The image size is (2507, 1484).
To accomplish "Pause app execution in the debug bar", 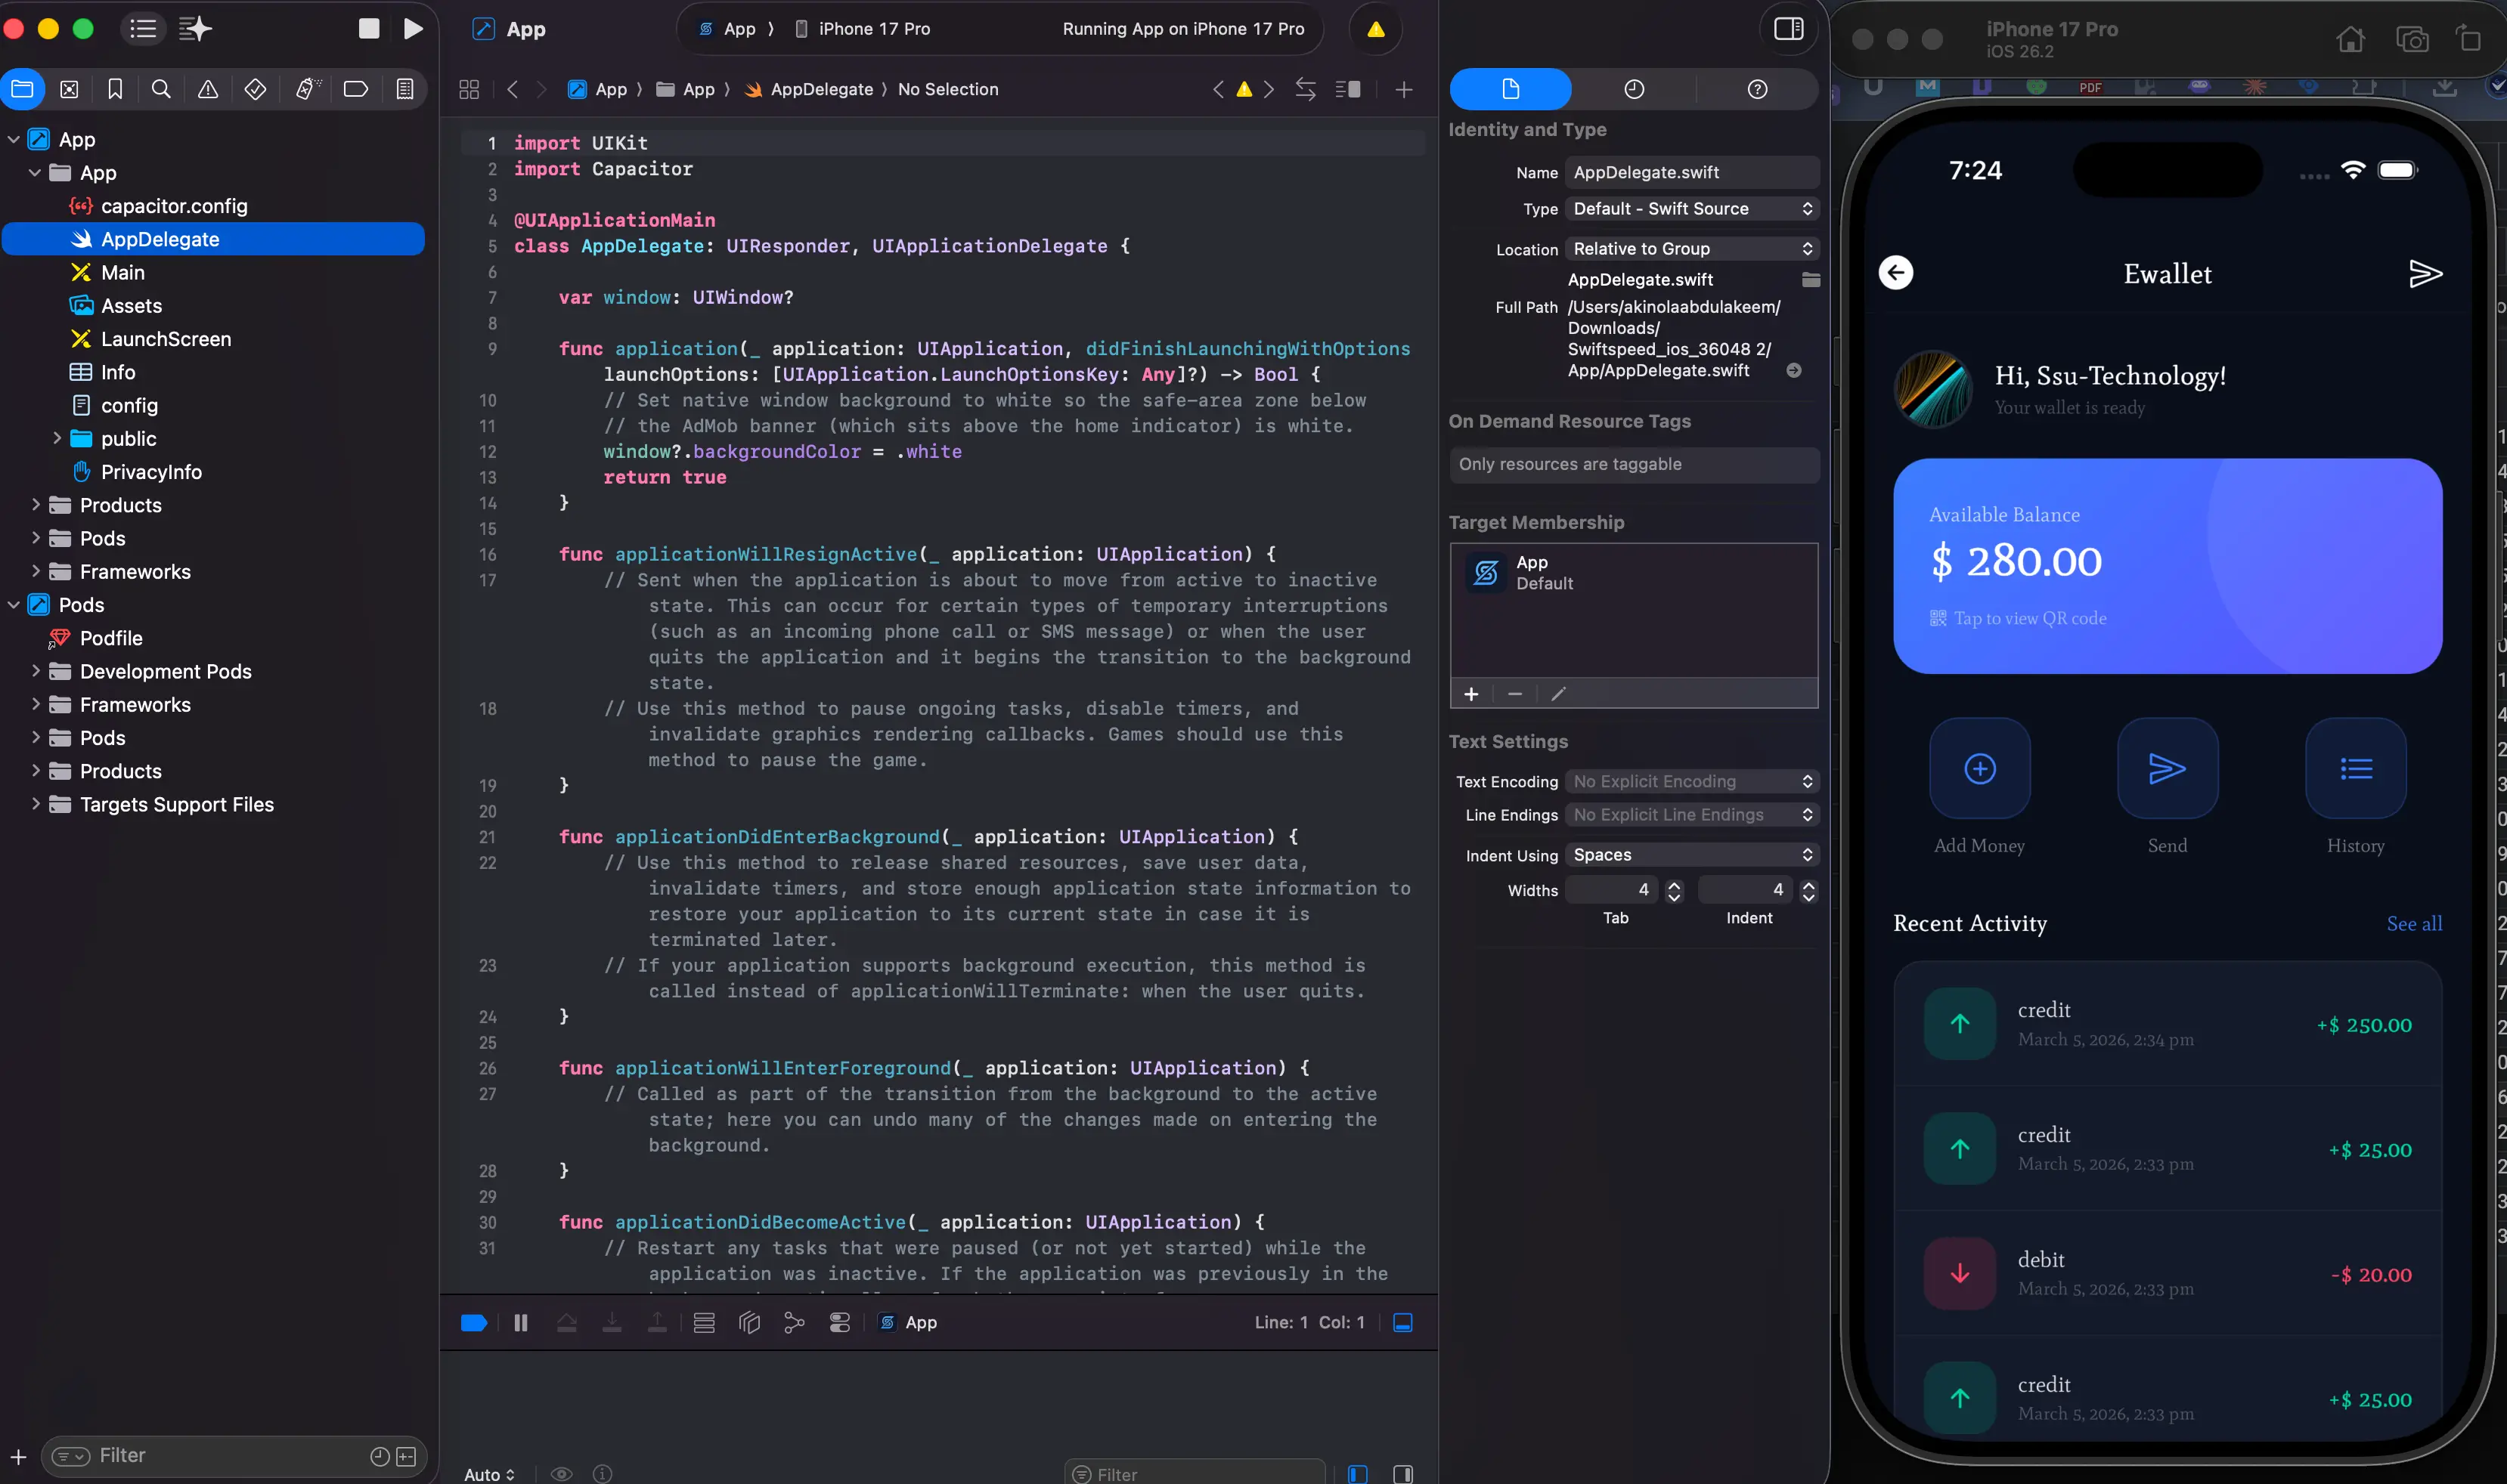I will pos(521,1322).
